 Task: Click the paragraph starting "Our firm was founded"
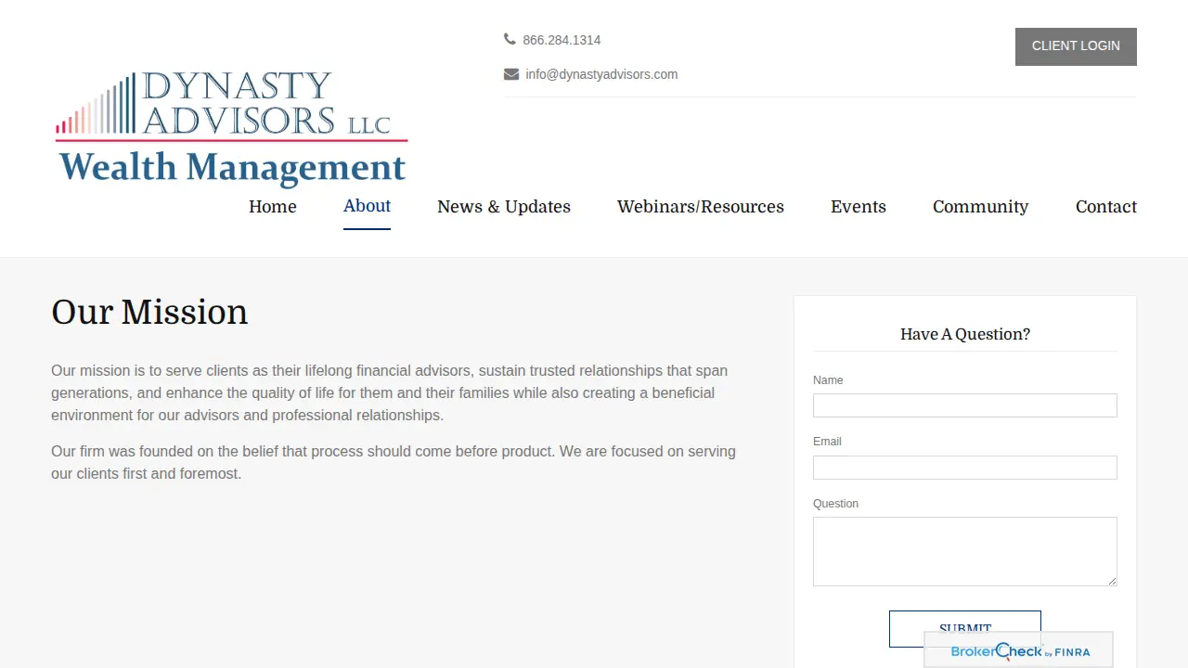tap(394, 462)
